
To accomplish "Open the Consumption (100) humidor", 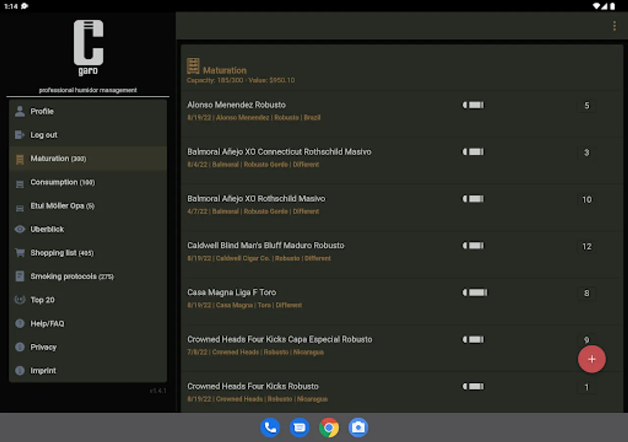I will pos(88,182).
